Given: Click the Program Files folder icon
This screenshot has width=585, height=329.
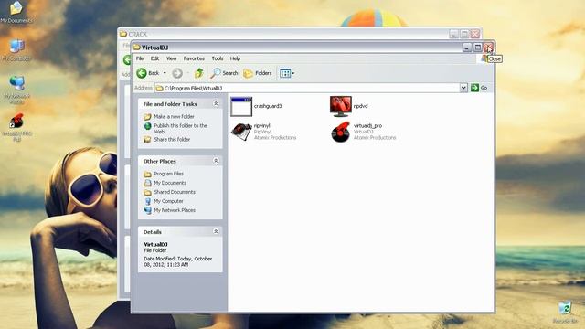Looking at the screenshot, I should coord(148,174).
